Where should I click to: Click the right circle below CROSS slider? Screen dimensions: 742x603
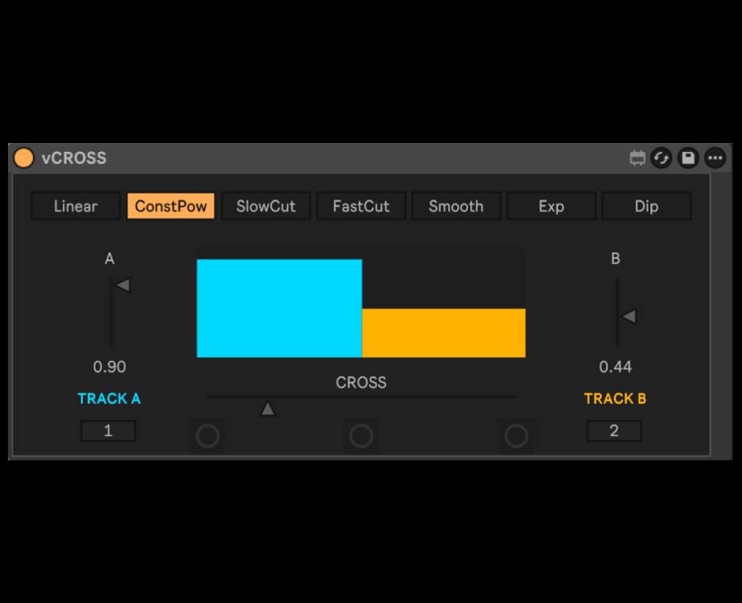click(516, 436)
